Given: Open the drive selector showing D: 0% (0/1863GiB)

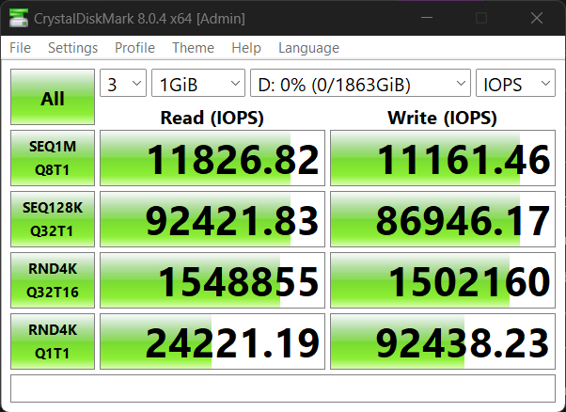Looking at the screenshot, I should (x=360, y=83).
